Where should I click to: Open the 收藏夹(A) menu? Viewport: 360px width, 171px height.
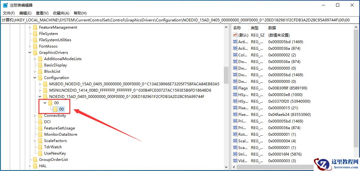(61, 13)
